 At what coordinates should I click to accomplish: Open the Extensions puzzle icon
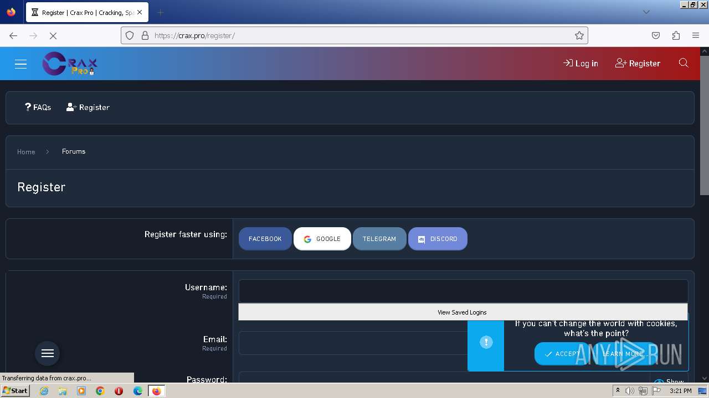click(x=676, y=35)
